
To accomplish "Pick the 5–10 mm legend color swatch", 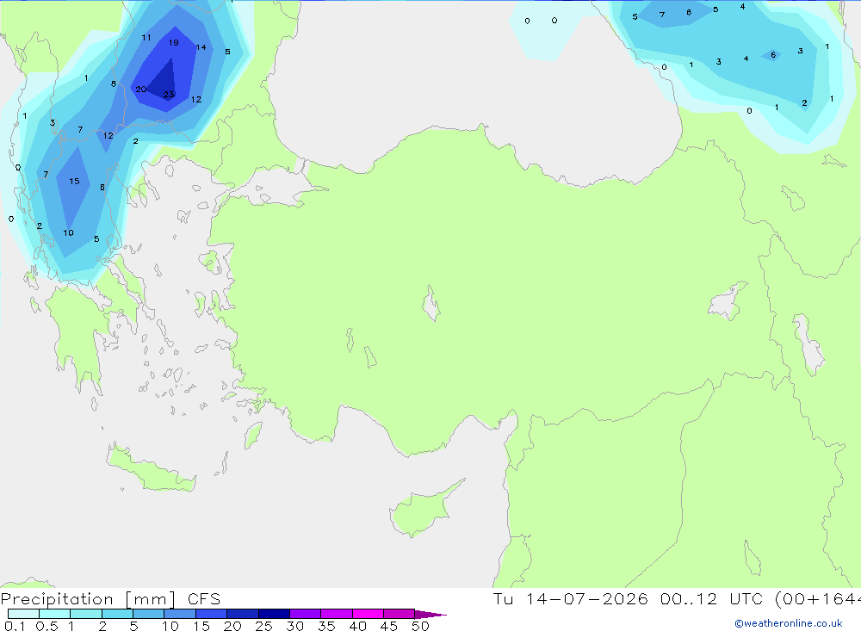I will [148, 614].
